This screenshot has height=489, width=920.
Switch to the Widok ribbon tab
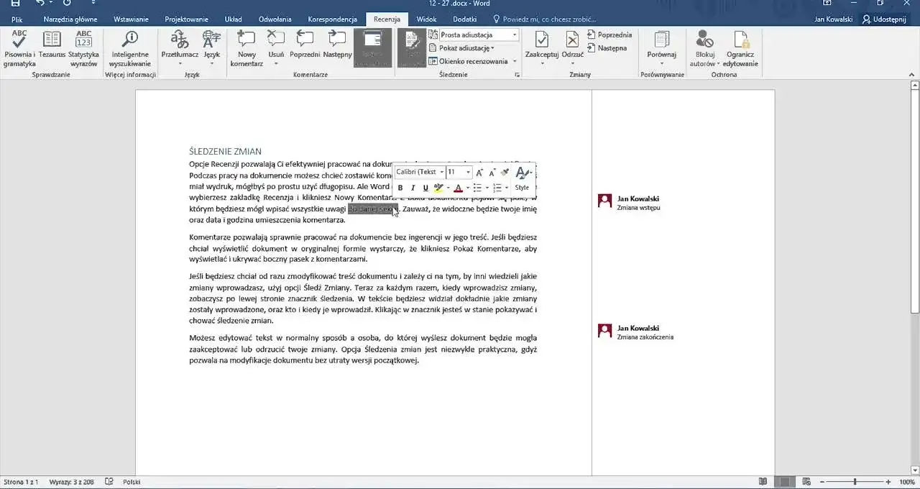tap(426, 19)
